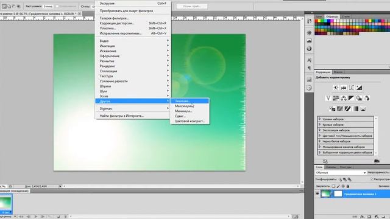Add a Brightness/Contrast adjustment
The width and height of the screenshot is (390, 219).
click(336, 88)
